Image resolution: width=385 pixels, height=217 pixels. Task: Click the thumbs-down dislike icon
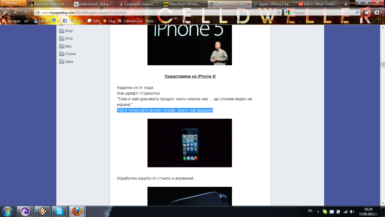point(54,21)
